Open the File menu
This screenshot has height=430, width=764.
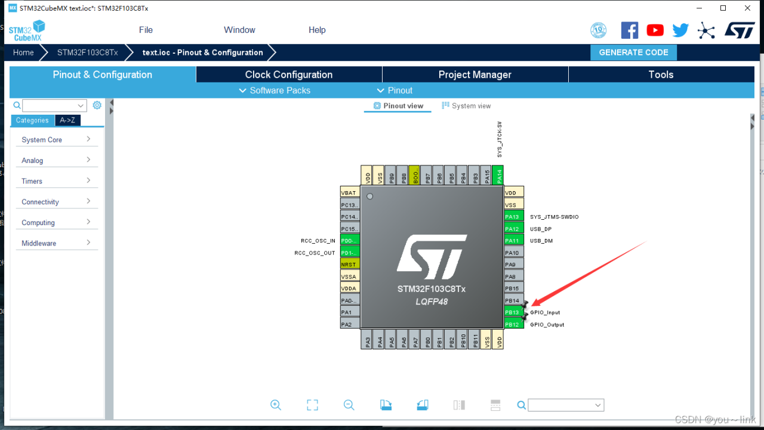pyautogui.click(x=146, y=30)
